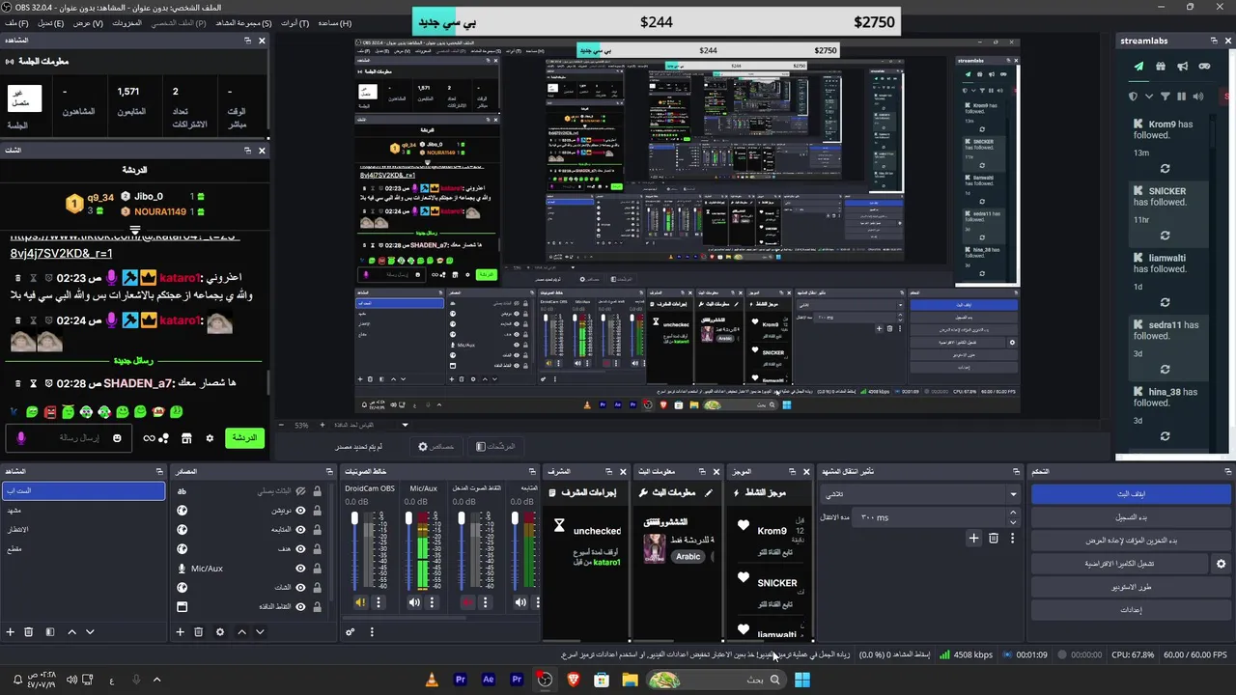Click Streamlabs megaphone icon

1182,67
